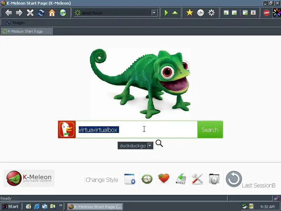Screen dimensions: 281x211
Task: Click the green Up arrow icon
Action: [x=175, y=13]
